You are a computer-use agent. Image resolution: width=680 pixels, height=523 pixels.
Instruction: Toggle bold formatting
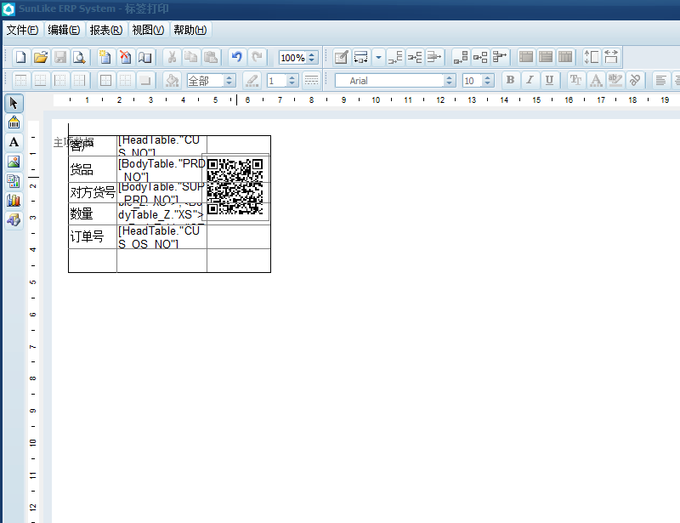510,80
